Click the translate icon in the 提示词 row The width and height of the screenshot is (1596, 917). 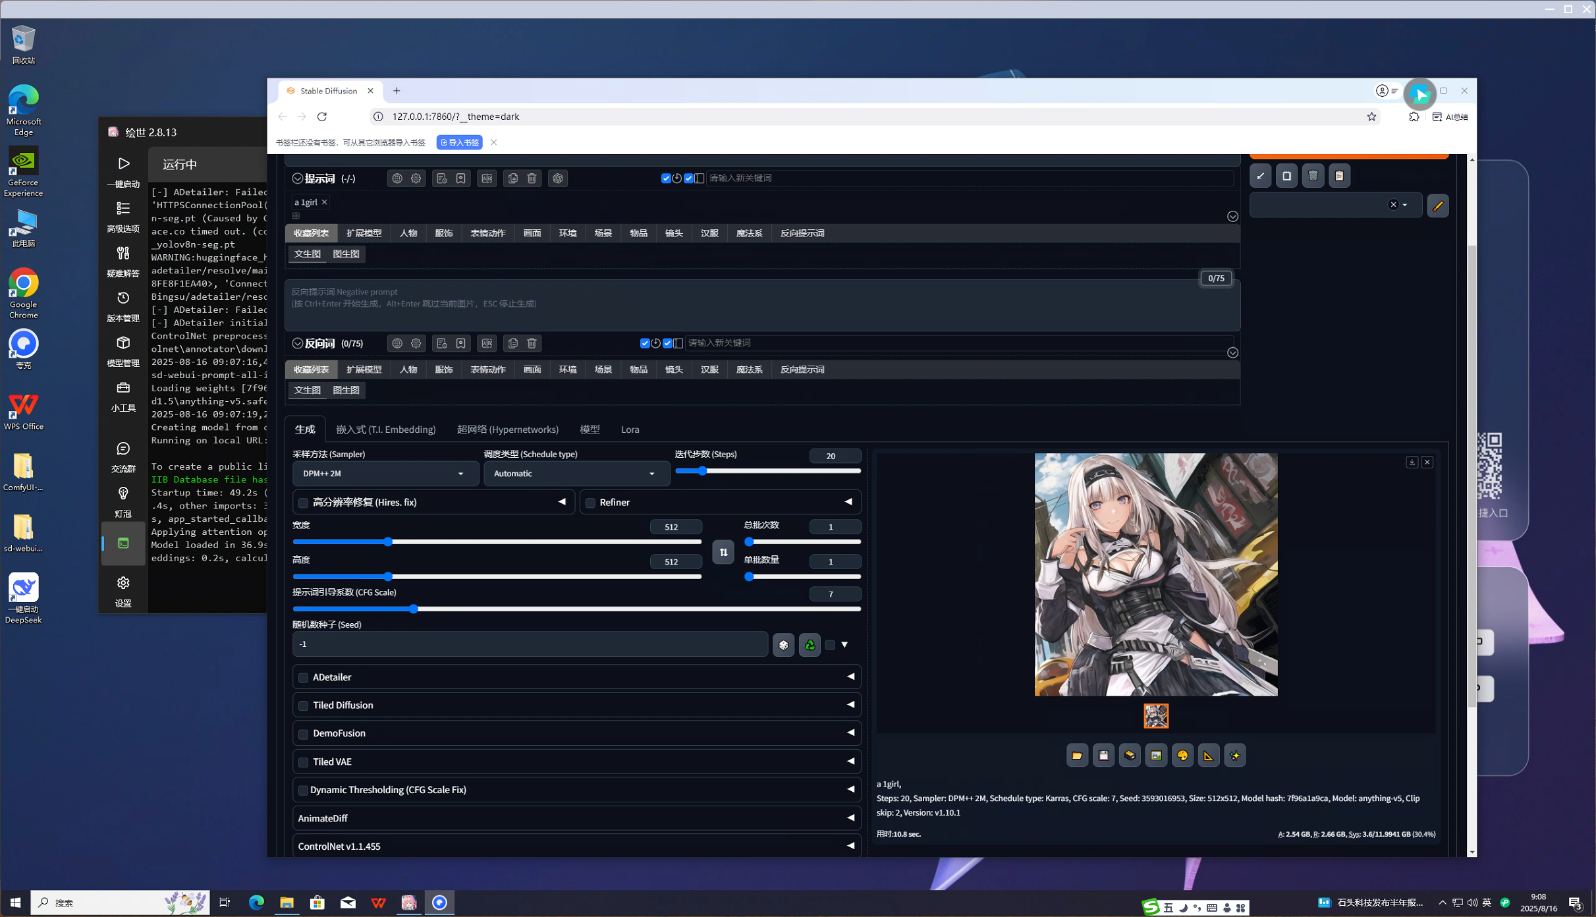[x=487, y=179]
